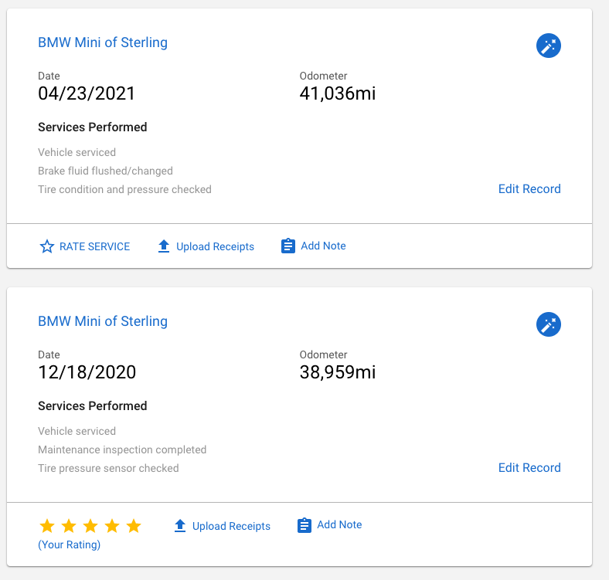This screenshot has height=580, width=609.
Task: Click Vehicle serviced line in 12/18/2020 record
Action: (x=77, y=431)
